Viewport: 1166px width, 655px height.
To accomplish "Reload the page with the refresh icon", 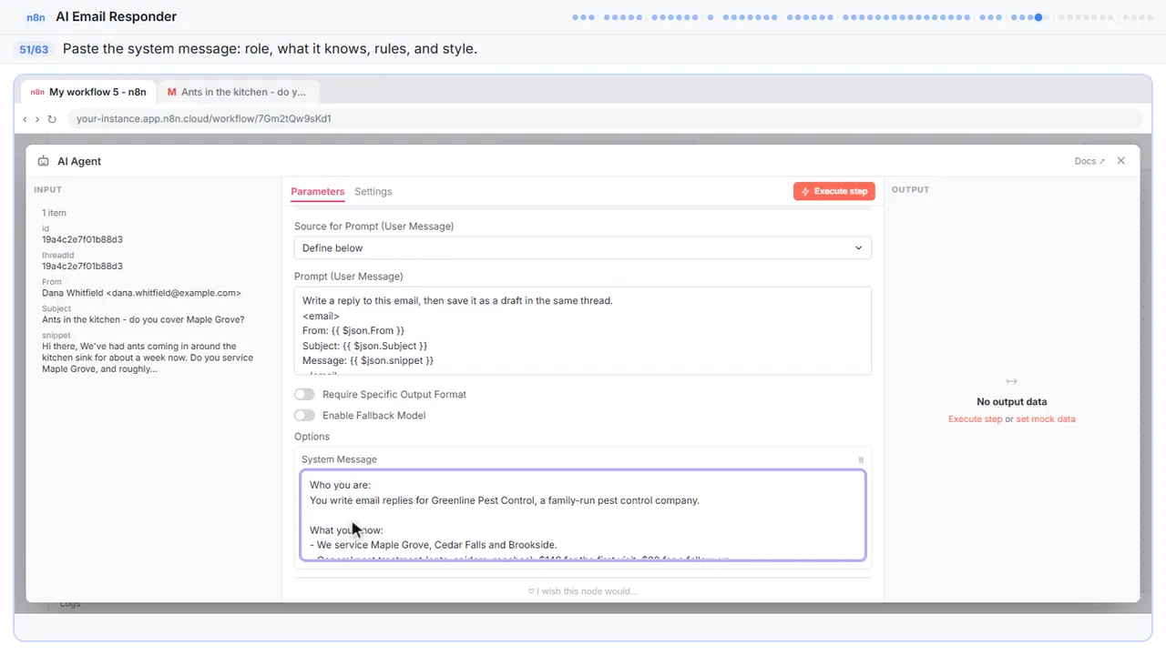I will pyautogui.click(x=52, y=119).
